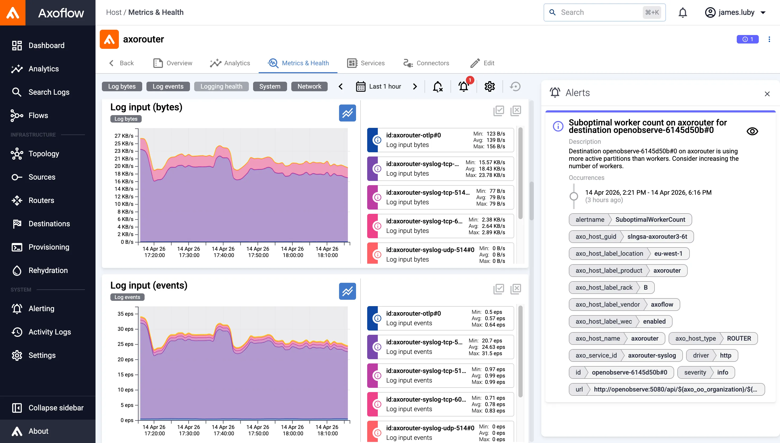Open Topology in the sidebar

(44, 154)
